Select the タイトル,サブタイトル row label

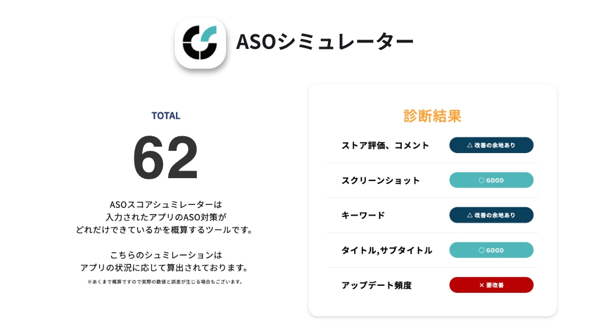click(387, 250)
